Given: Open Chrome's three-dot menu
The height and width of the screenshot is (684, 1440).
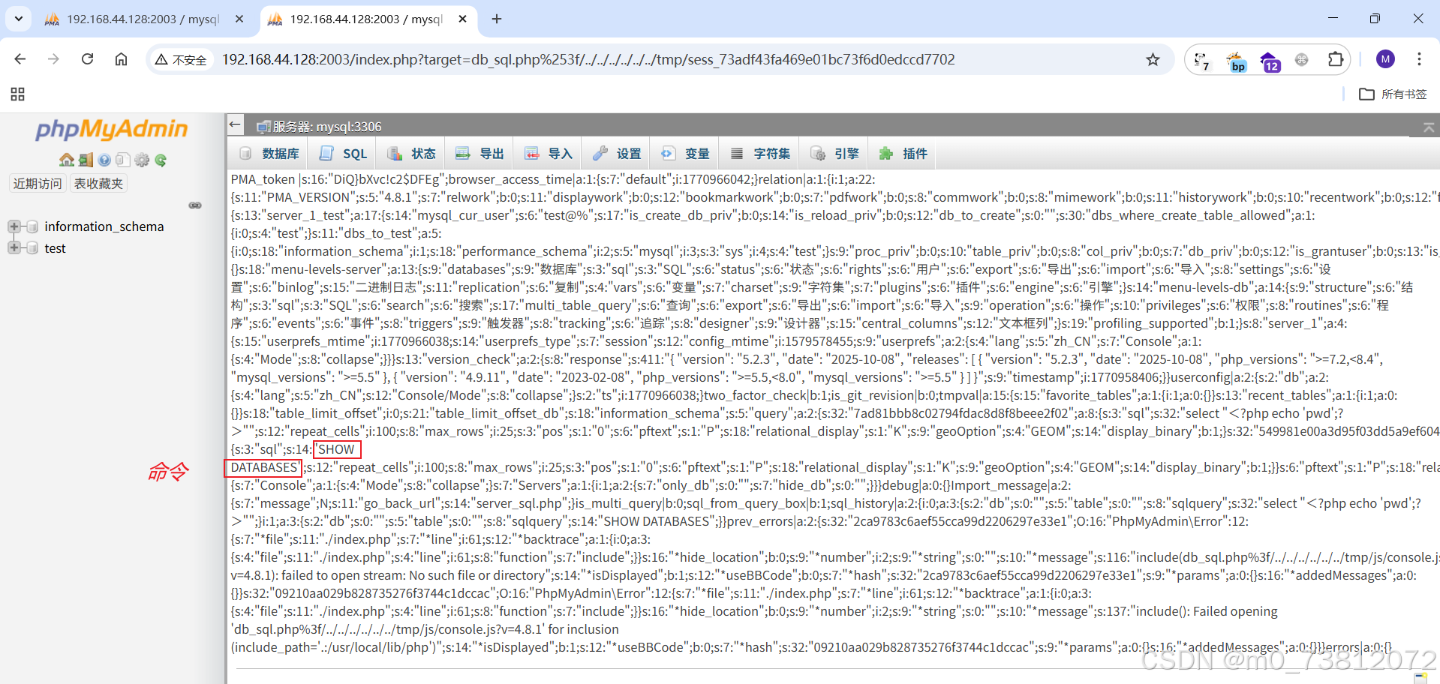Looking at the screenshot, I should [1419, 59].
